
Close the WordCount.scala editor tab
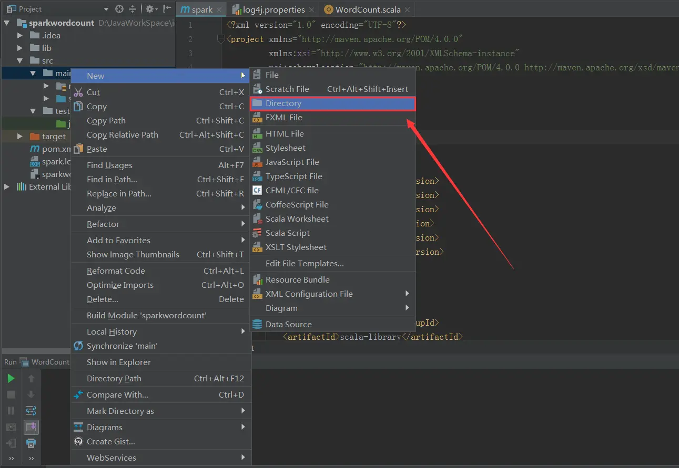pos(408,10)
